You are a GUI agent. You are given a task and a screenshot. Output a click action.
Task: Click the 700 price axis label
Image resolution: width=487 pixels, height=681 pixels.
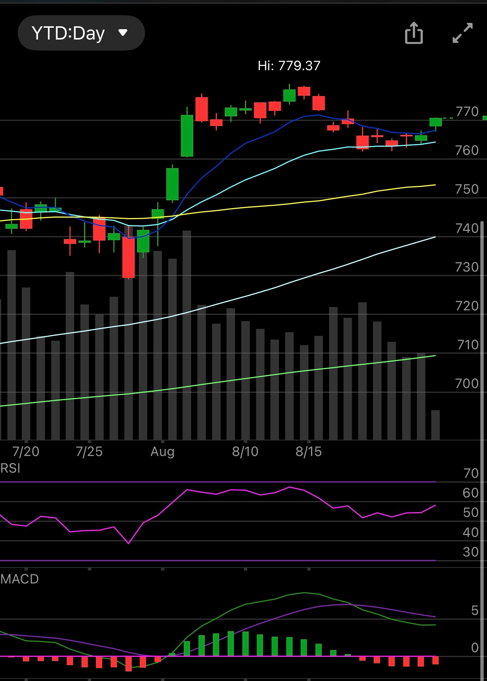pos(467,384)
